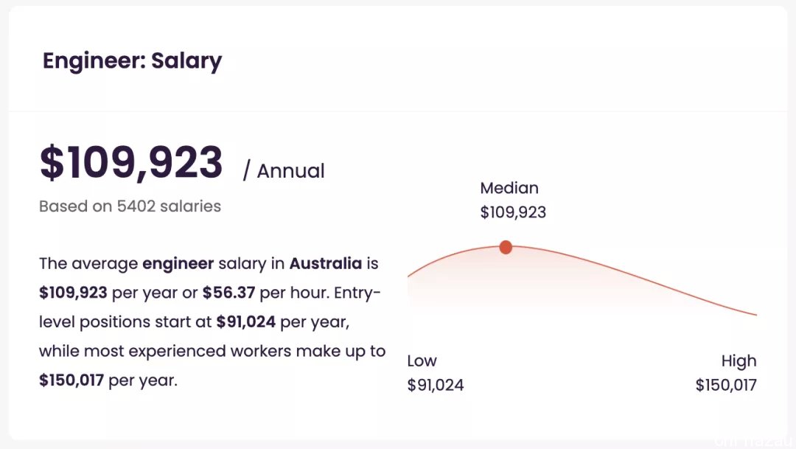This screenshot has width=796, height=449.
Task: Click 'Based on 5402 salaries' text
Action: (130, 206)
